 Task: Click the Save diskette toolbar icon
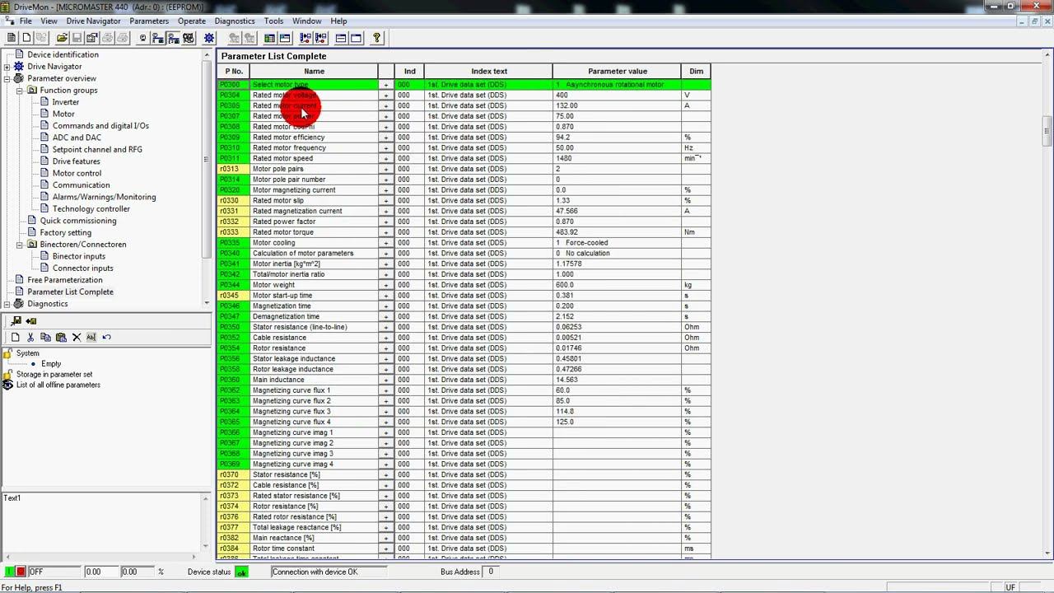point(77,38)
